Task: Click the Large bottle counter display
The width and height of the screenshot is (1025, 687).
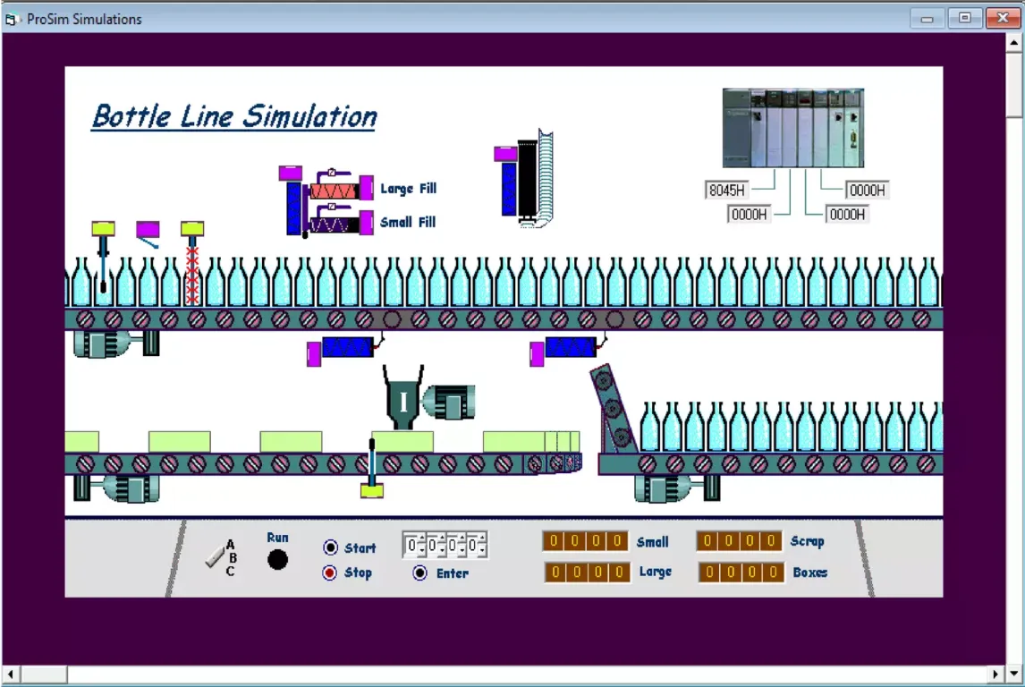Action: [587, 572]
